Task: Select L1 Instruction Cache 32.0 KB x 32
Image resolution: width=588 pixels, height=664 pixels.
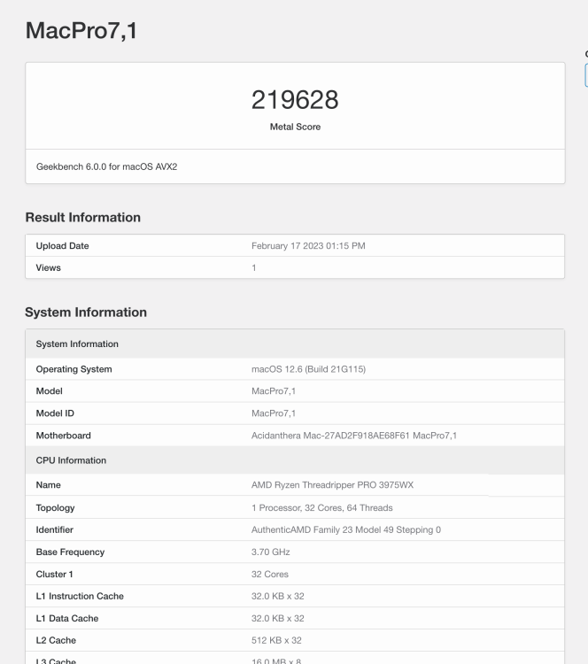Action: click(278, 596)
